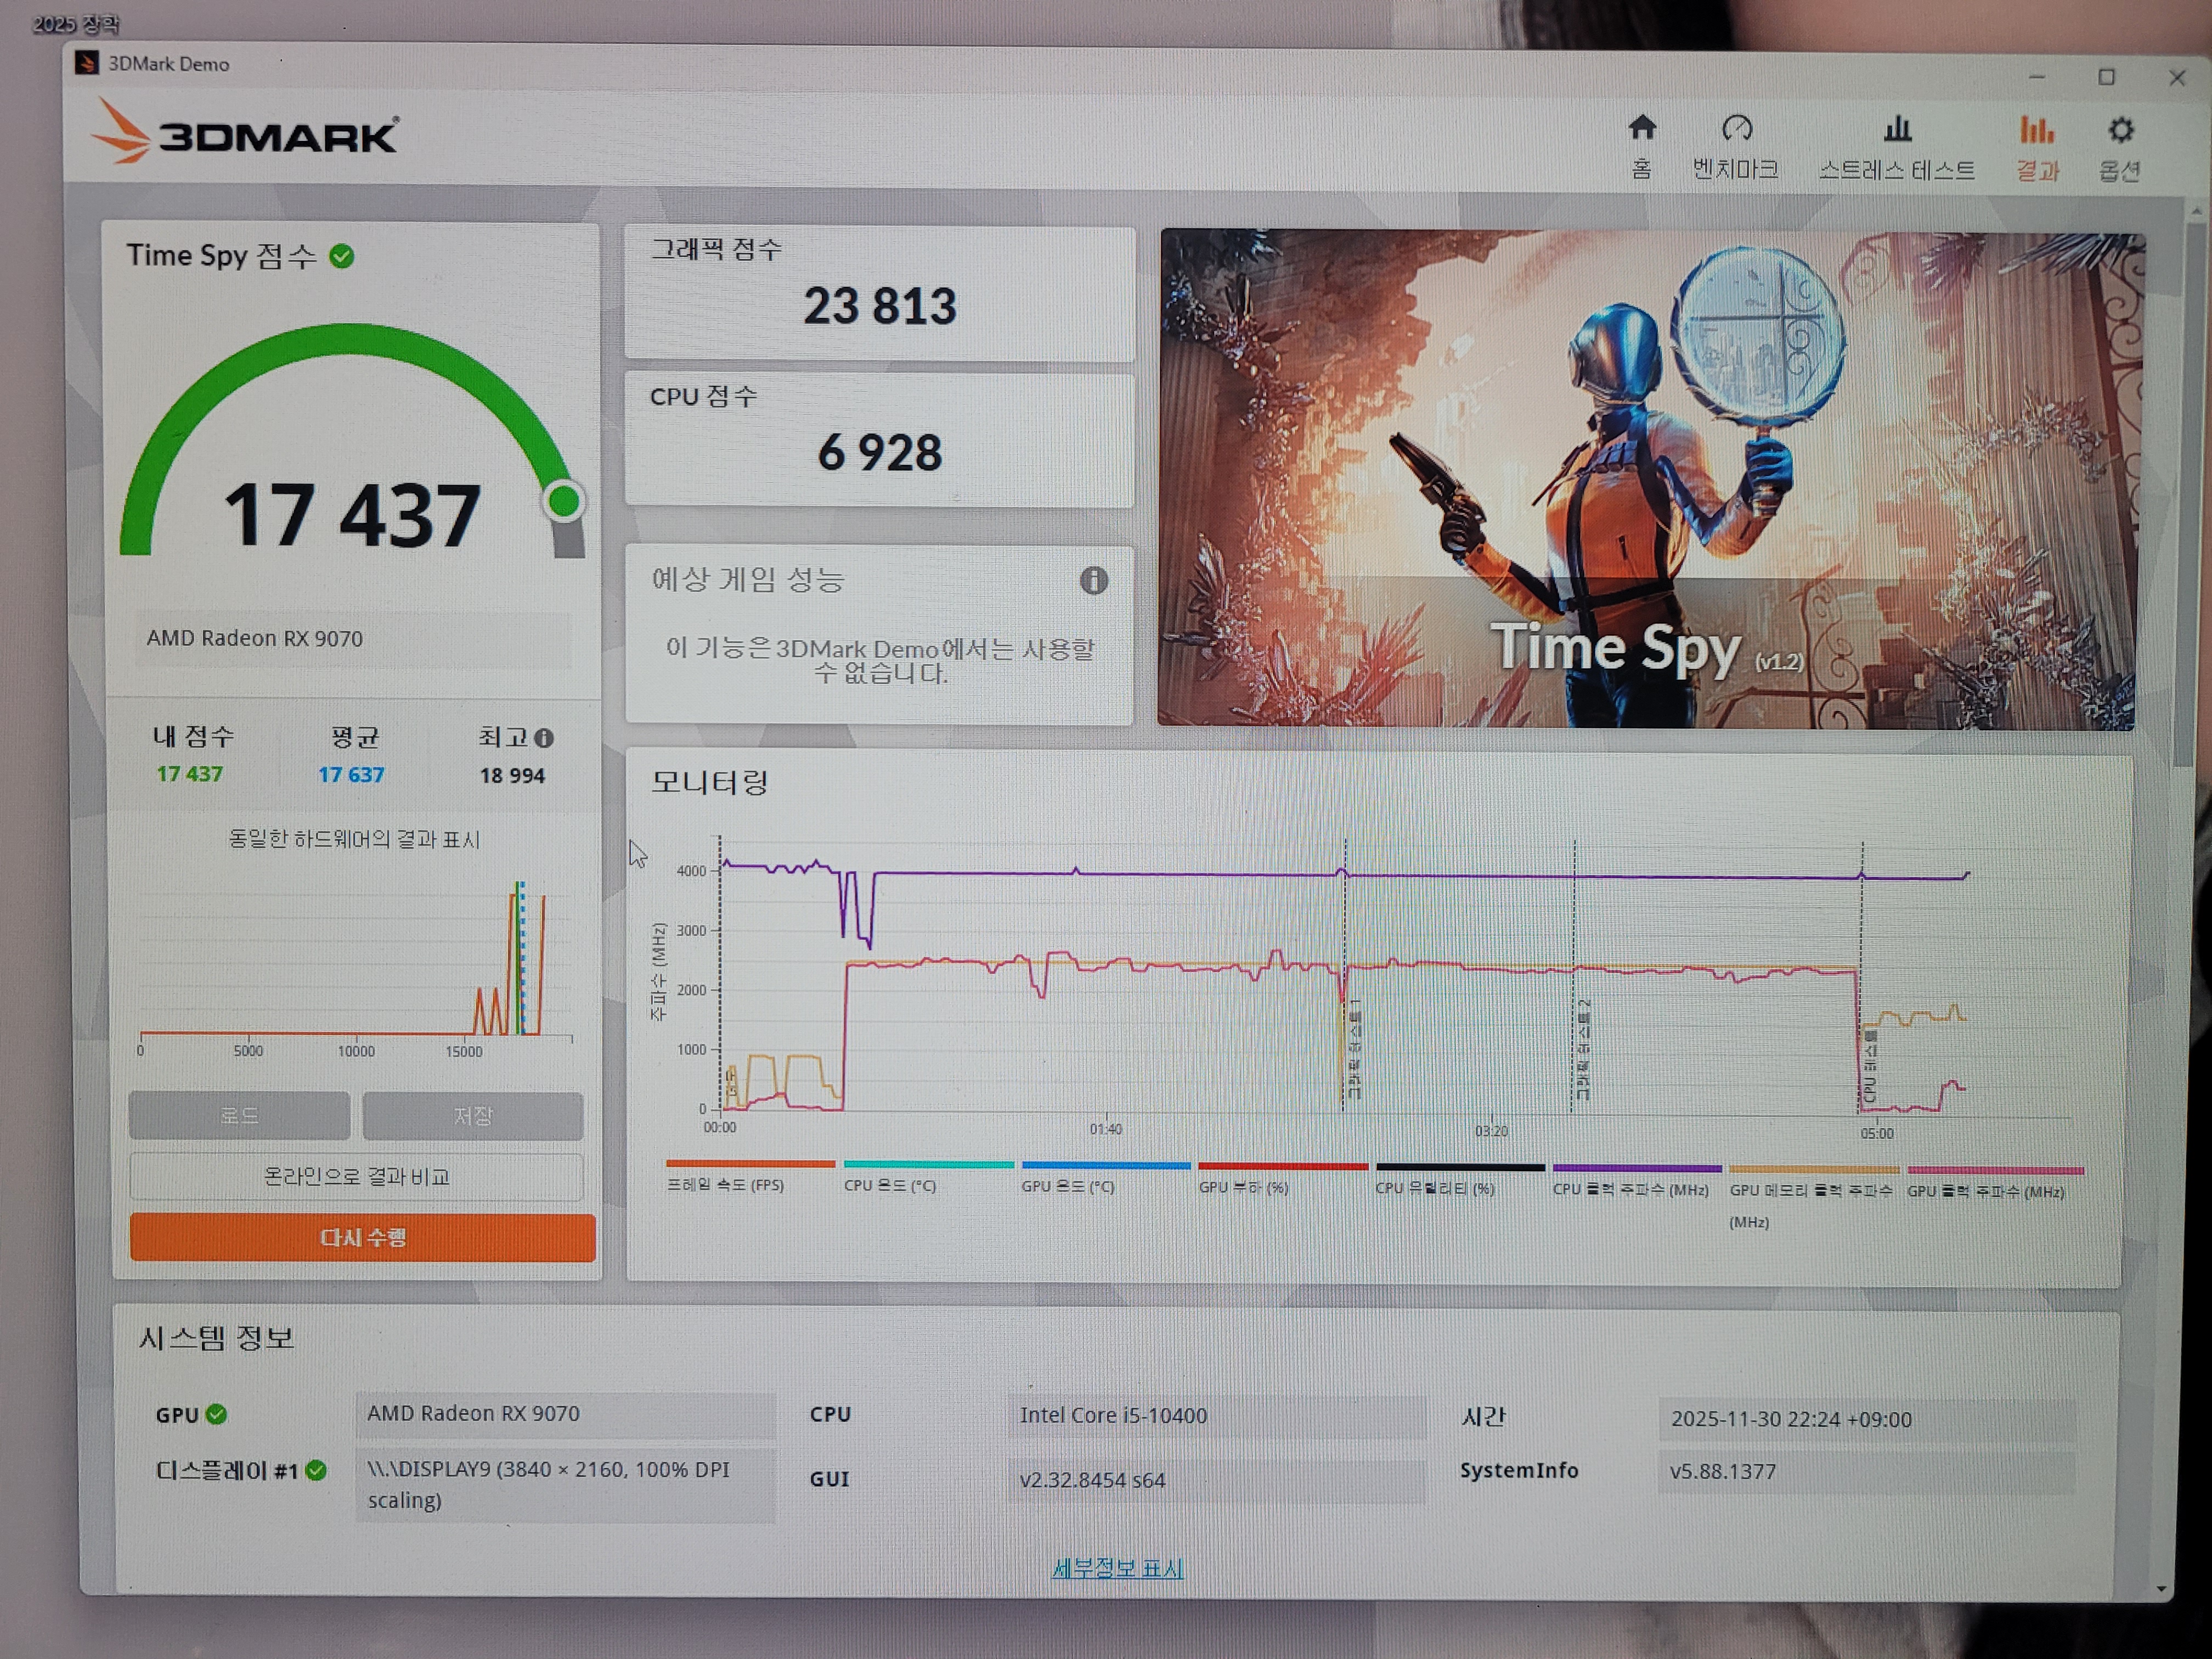2212x1659 pixels.
Task: Click GPU green check in system info
Action: (x=217, y=1414)
